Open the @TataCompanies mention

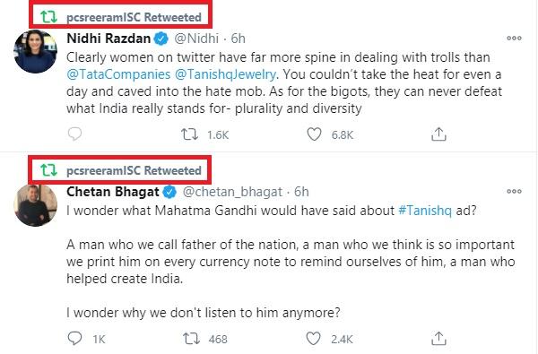pos(118,74)
